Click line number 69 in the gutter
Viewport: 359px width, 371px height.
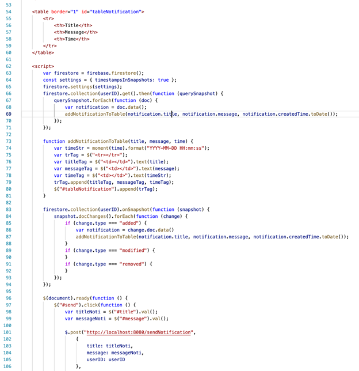tap(9, 114)
